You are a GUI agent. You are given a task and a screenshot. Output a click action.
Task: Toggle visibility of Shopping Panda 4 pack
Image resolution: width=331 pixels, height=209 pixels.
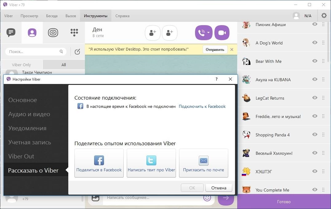coord(315,134)
